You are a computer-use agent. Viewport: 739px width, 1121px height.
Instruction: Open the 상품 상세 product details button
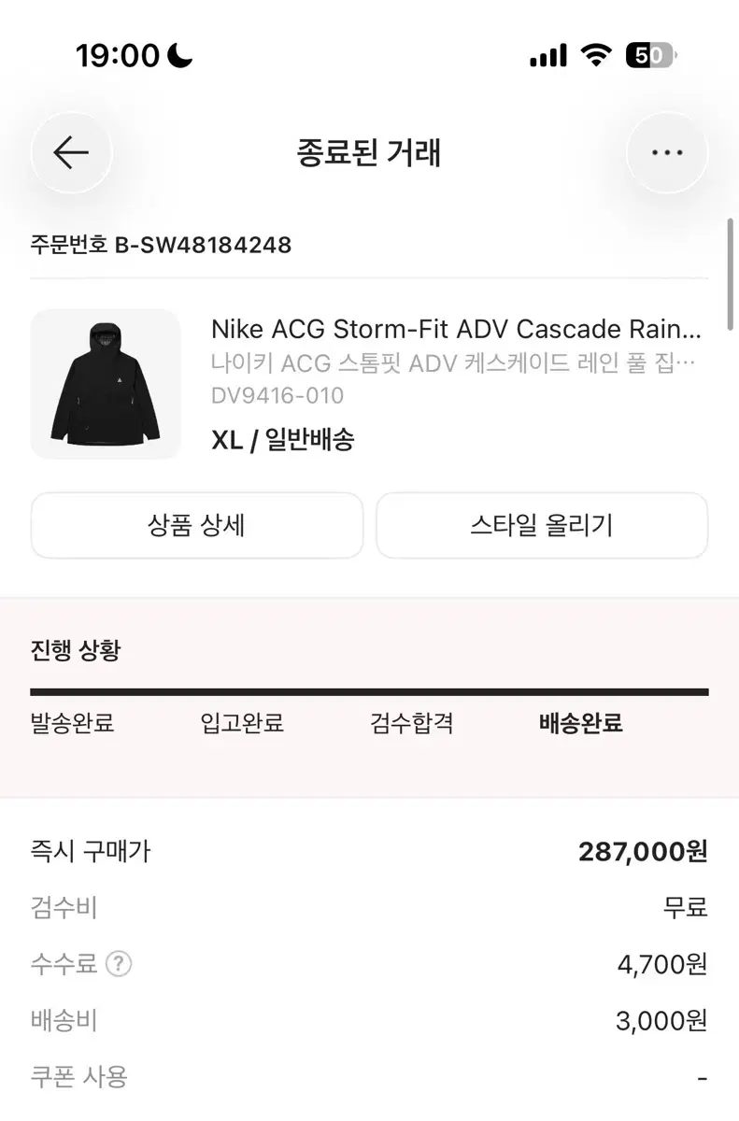(196, 525)
